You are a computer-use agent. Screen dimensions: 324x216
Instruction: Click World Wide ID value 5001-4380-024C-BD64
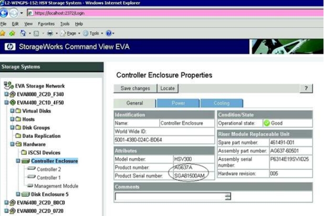tap(138, 140)
